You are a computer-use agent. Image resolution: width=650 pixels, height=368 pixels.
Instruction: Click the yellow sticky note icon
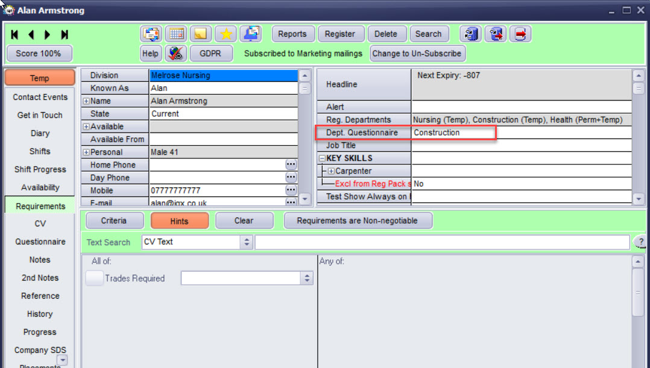point(201,34)
